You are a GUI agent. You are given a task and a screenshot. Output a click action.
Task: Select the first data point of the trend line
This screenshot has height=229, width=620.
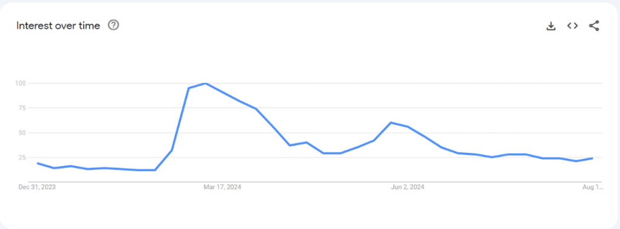pos(38,163)
